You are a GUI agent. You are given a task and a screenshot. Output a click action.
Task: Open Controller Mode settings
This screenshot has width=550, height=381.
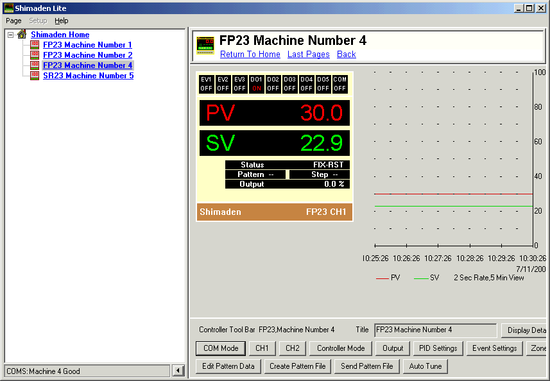341,348
